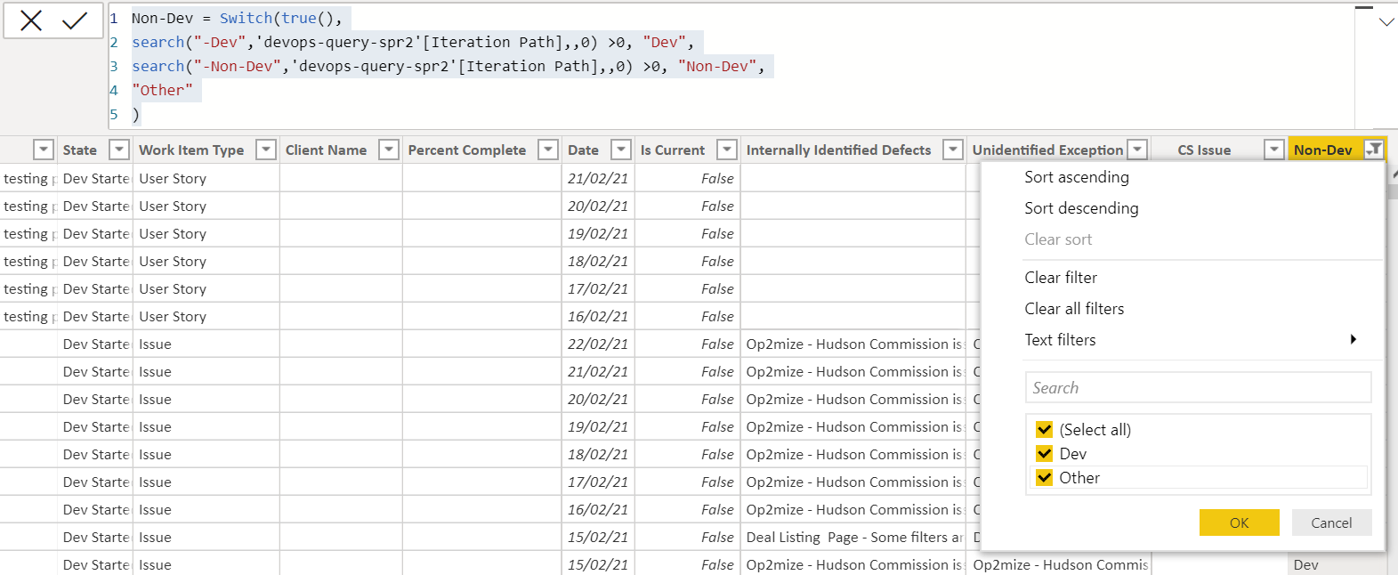1398x575 pixels.
Task: Select Clear all filters
Action: click(1074, 309)
